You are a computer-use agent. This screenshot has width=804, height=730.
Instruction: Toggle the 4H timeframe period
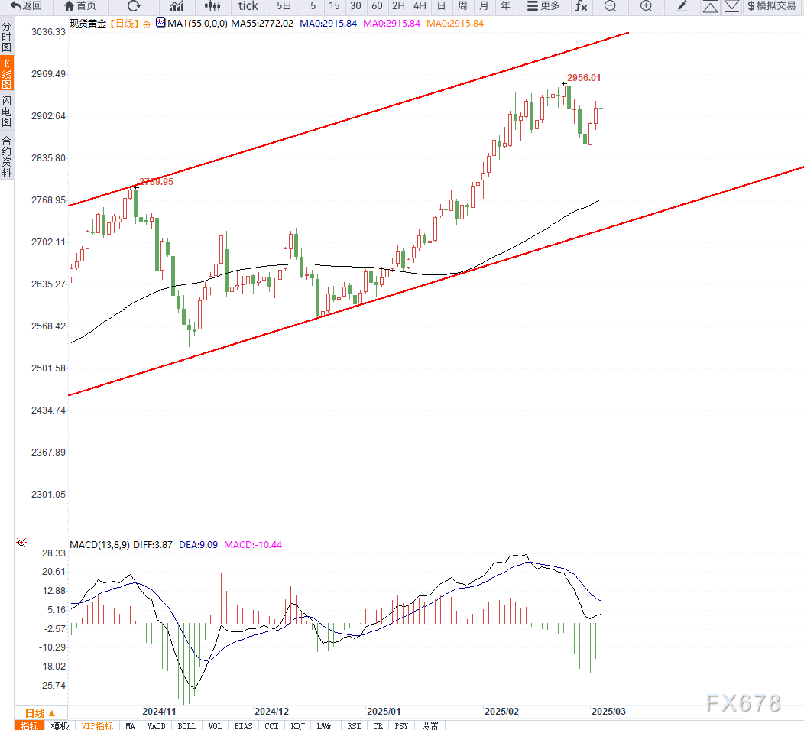point(420,6)
